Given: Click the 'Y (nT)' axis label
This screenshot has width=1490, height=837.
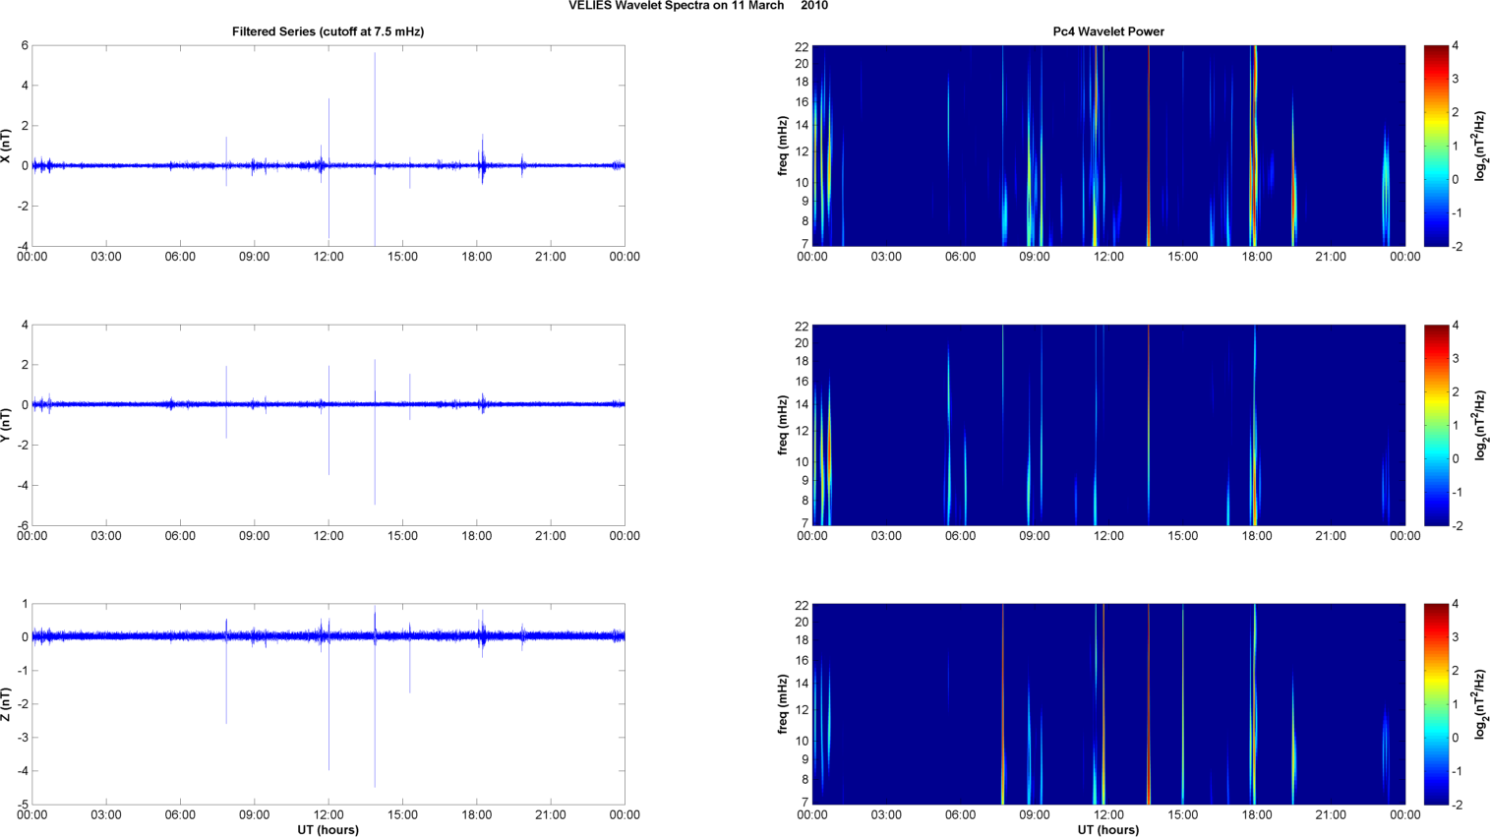Looking at the screenshot, I should point(6,425).
